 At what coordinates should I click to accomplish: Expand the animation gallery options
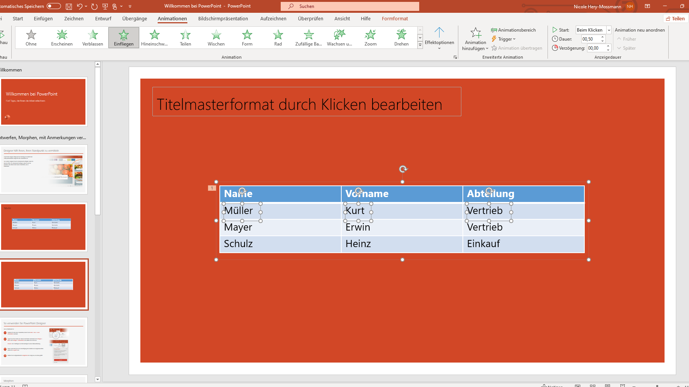(420, 45)
